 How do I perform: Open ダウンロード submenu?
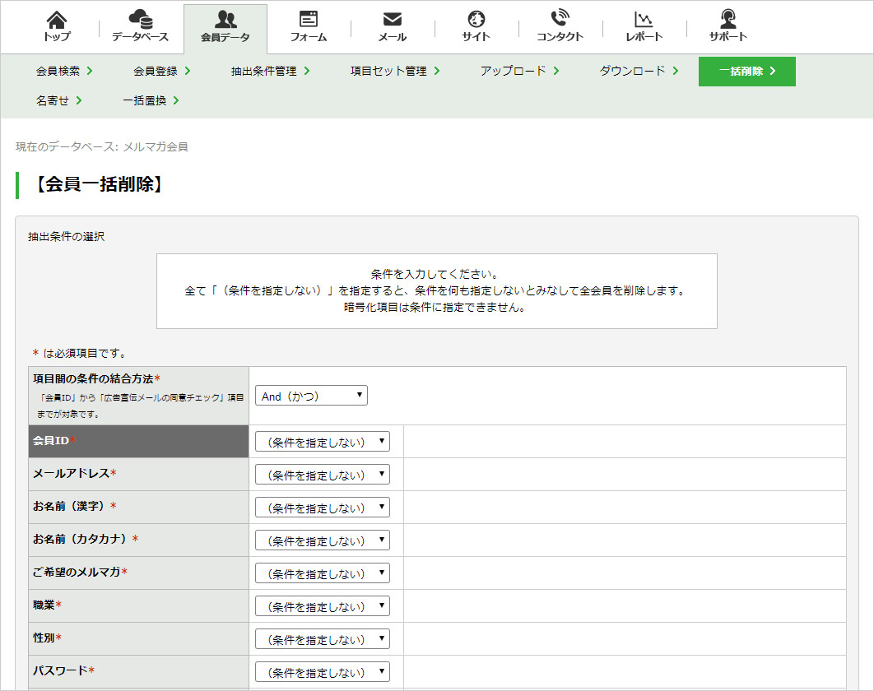(x=639, y=72)
